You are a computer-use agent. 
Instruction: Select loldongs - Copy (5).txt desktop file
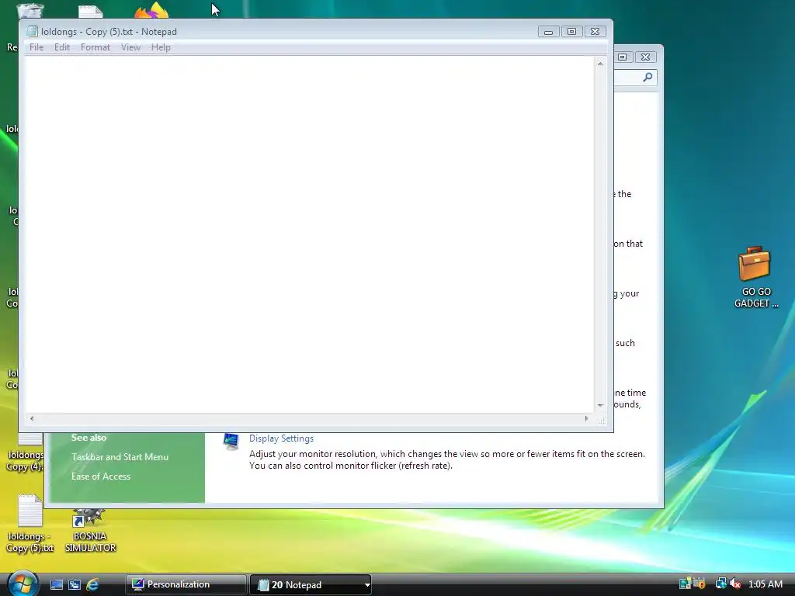30,524
